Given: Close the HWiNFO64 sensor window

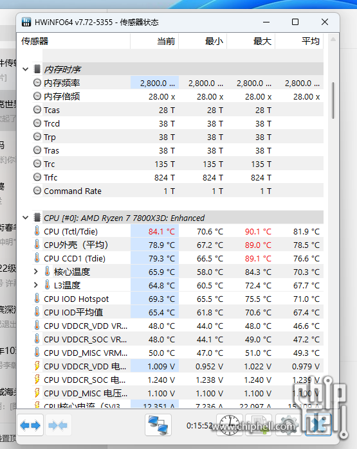Looking at the screenshot, I should (x=325, y=22).
